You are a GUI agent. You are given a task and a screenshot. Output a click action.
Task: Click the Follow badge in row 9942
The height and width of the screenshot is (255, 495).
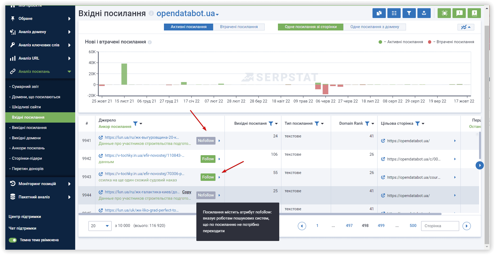208,159
